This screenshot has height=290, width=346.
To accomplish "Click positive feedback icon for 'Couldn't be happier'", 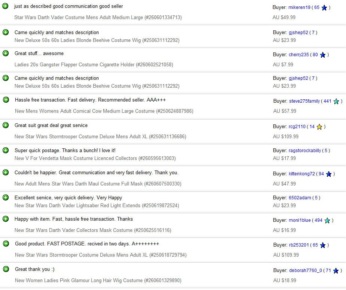I will click(6, 172).
